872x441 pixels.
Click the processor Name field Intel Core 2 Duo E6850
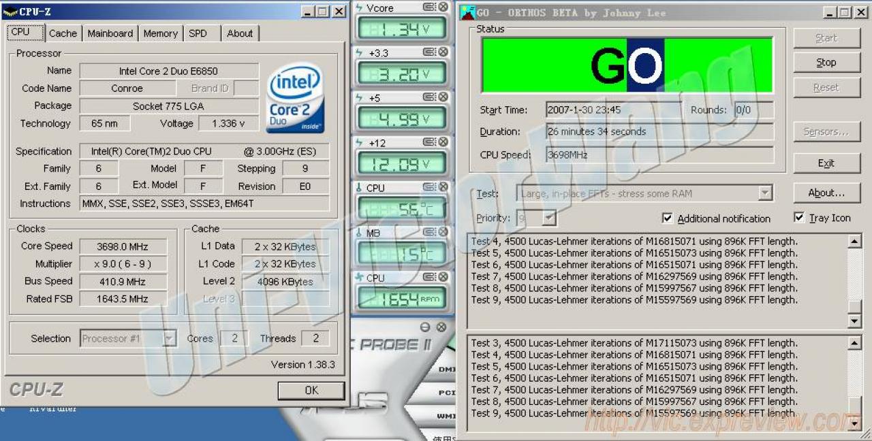coord(169,71)
